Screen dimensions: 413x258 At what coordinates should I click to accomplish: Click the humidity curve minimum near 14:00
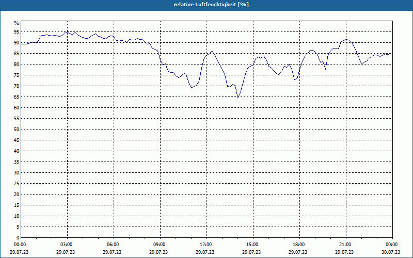coord(238,98)
